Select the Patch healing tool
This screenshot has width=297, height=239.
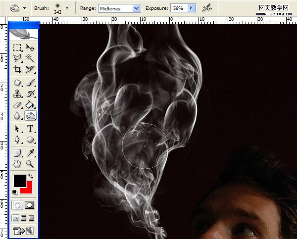(x=17, y=83)
